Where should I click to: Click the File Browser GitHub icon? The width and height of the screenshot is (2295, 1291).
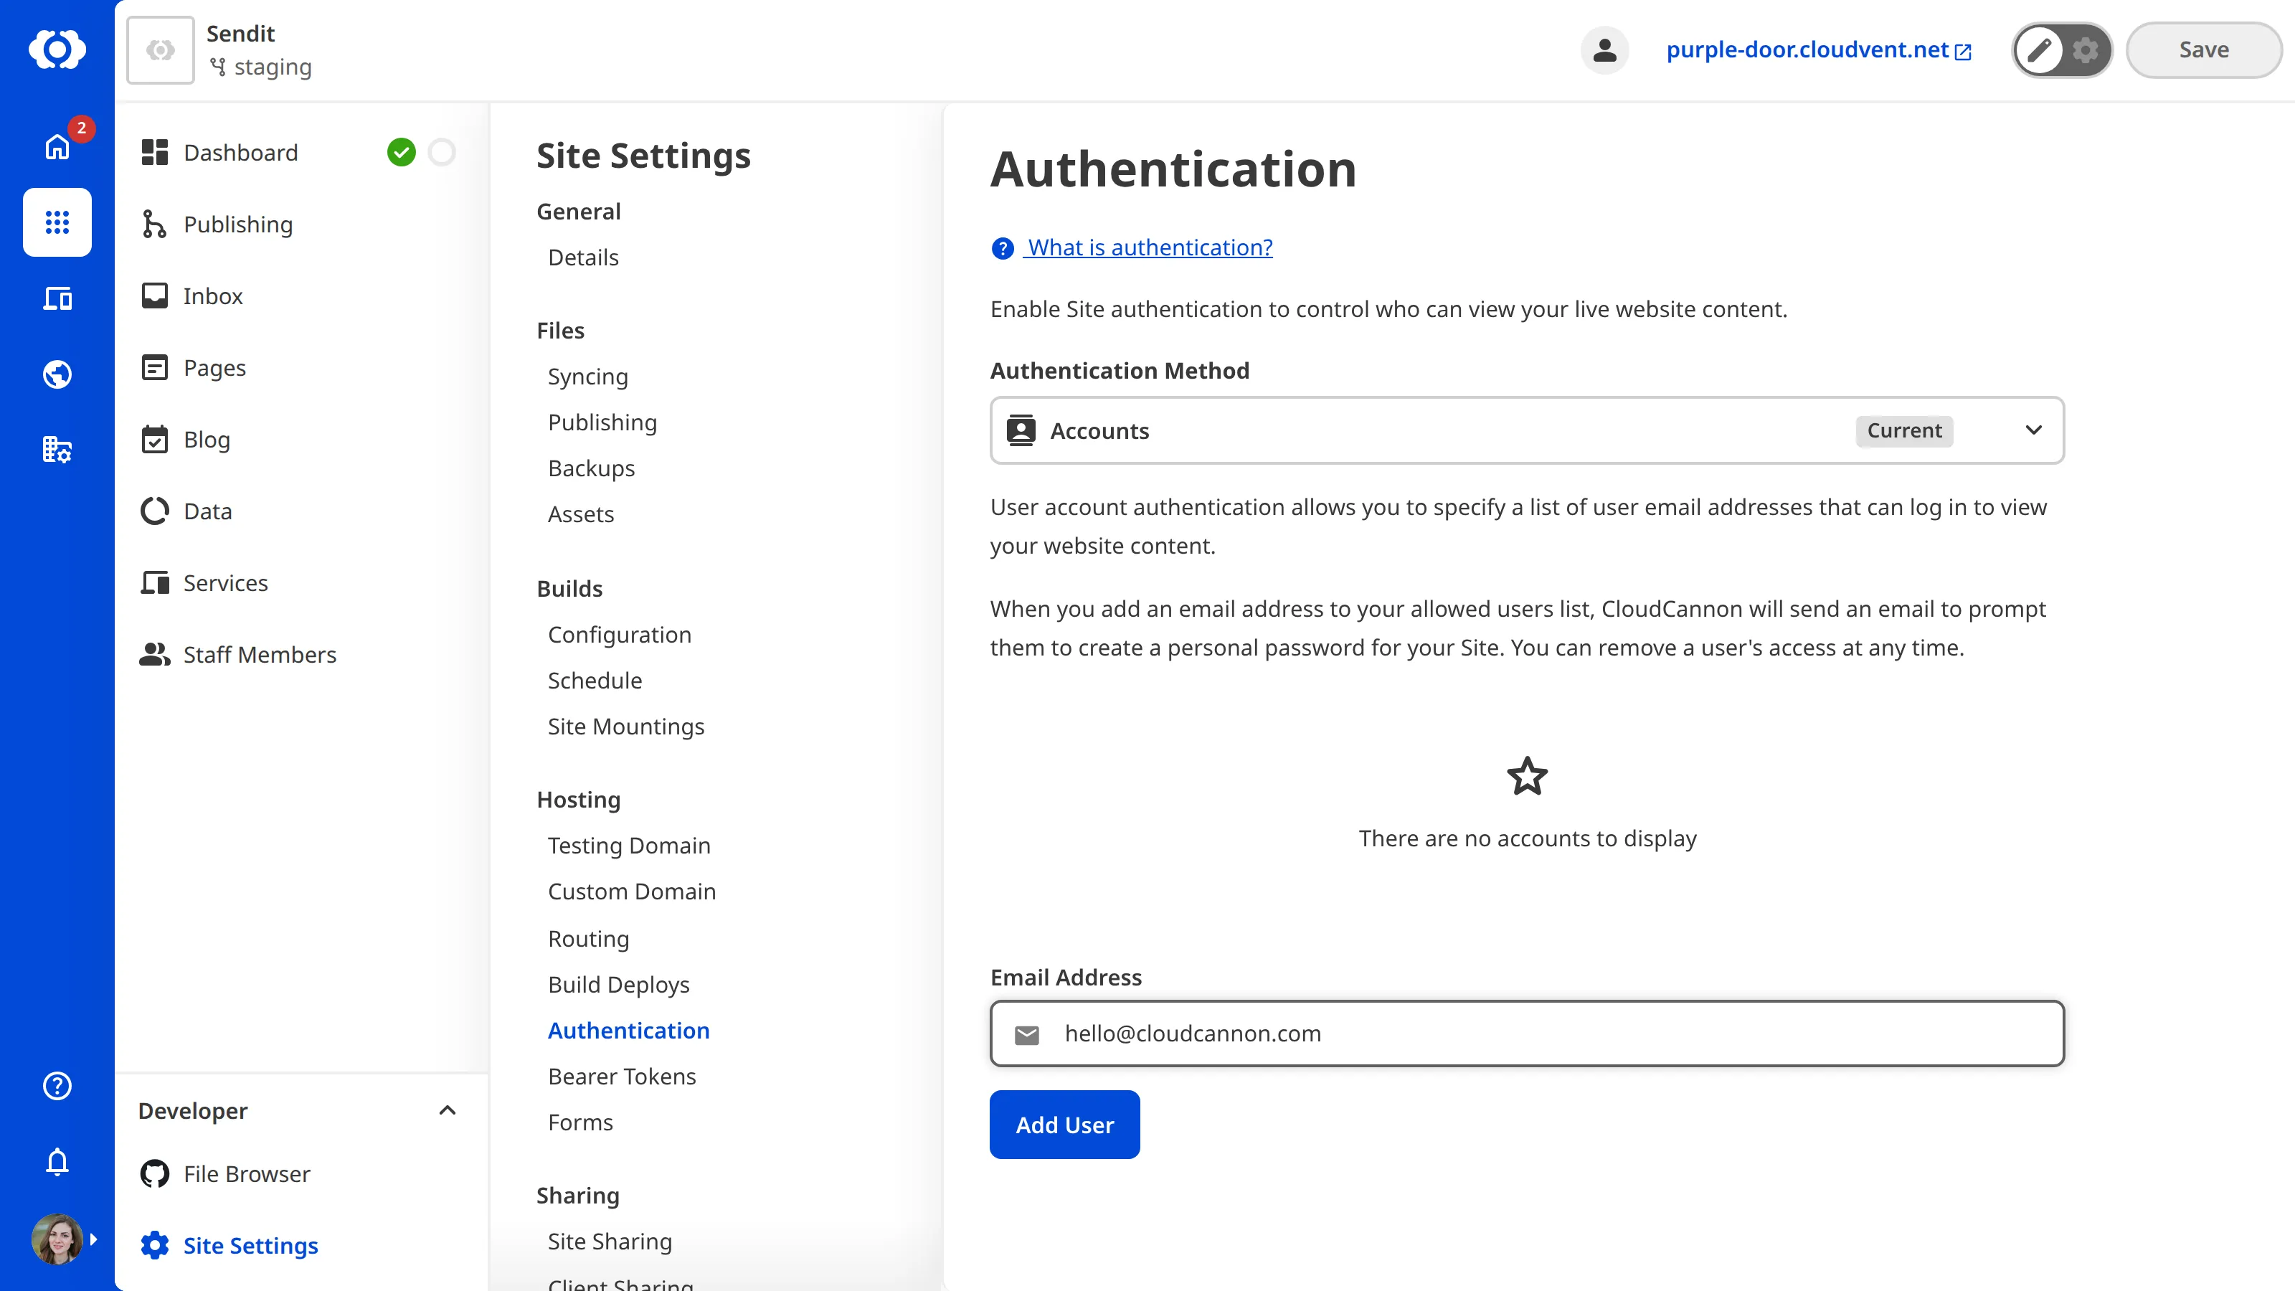click(x=155, y=1173)
